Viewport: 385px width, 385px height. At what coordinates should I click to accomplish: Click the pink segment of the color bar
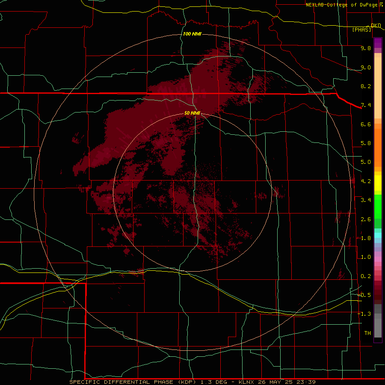[x=378, y=259]
